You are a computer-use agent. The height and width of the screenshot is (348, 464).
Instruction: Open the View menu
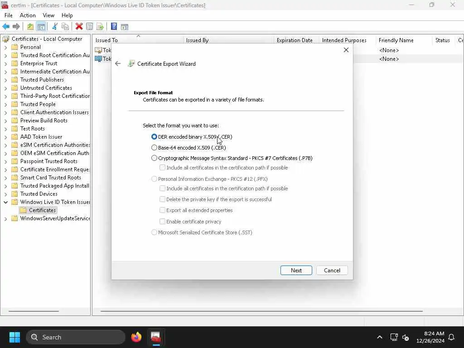click(48, 15)
